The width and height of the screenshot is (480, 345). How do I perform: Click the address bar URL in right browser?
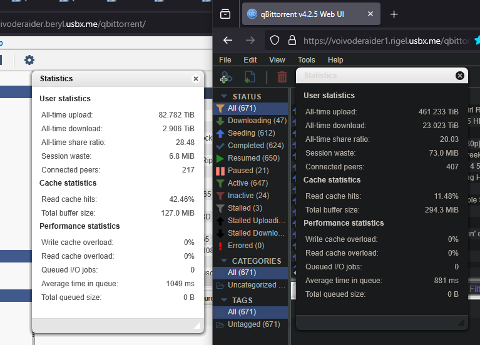coord(386,41)
